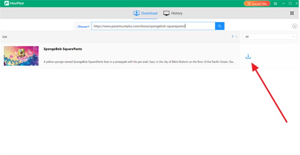Open the download queue circular icon
300x155 pixels.
click(295, 26)
